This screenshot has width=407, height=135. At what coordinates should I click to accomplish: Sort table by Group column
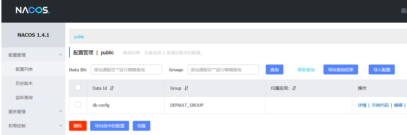(x=186, y=88)
